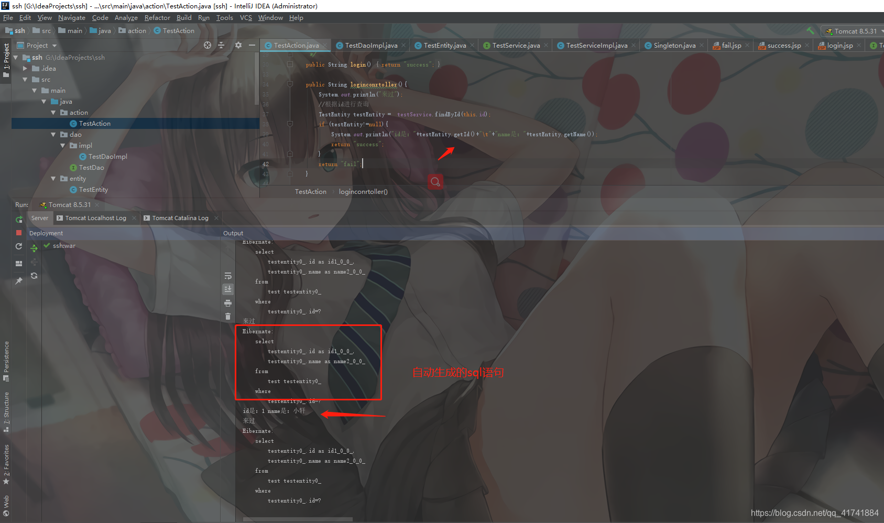This screenshot has height=523, width=884.
Task: Collapse the action package
Action: point(53,113)
